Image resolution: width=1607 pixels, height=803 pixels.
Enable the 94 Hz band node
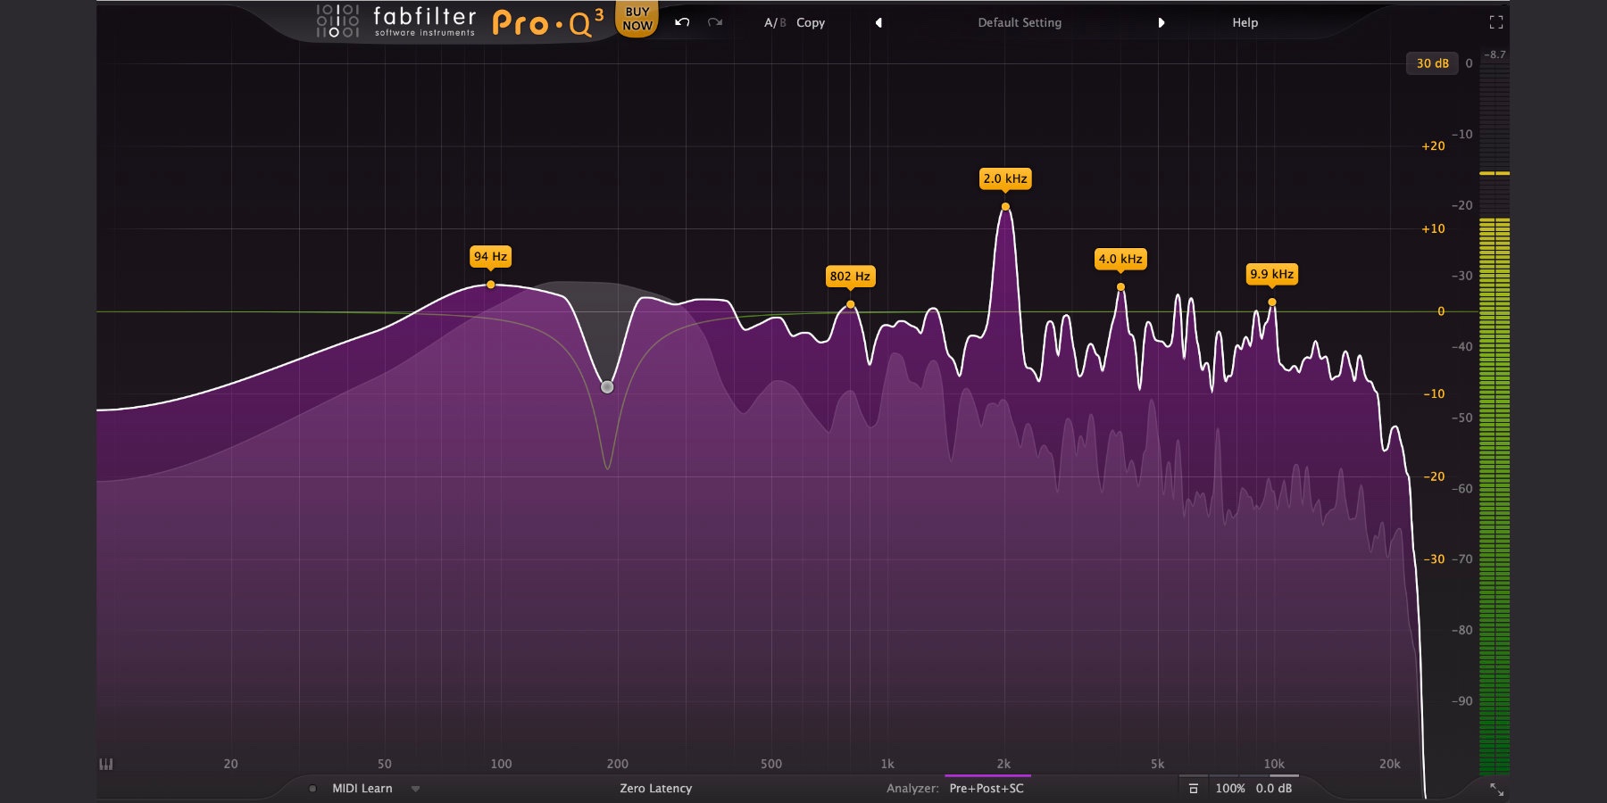point(490,284)
